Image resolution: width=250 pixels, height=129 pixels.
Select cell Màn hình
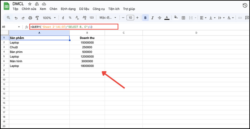tap(39, 61)
